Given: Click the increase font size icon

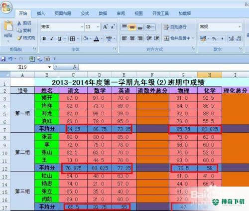Looking at the screenshot, I should [105, 27].
